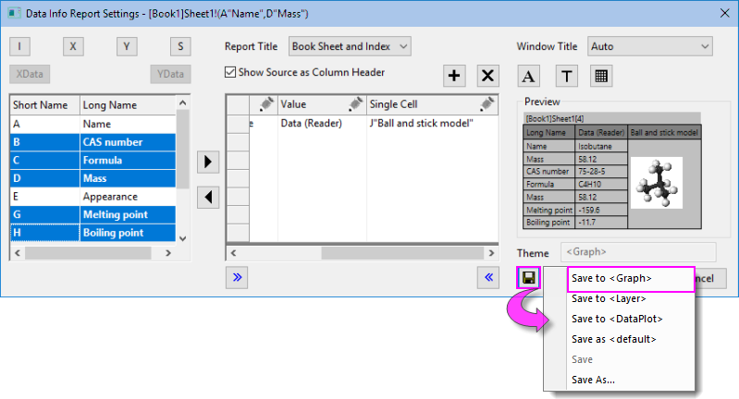739x399 pixels.
Task: Click the Value column header
Action: click(x=322, y=104)
